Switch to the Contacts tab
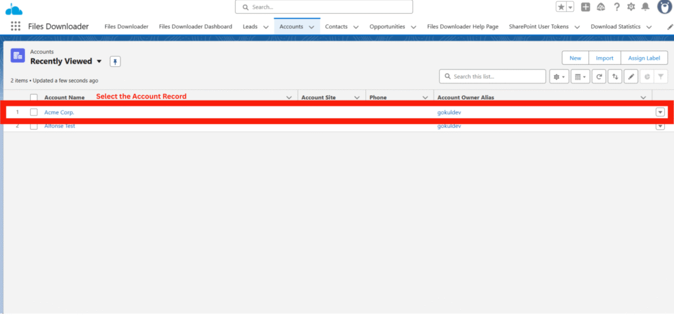The width and height of the screenshot is (674, 315). pyautogui.click(x=336, y=26)
